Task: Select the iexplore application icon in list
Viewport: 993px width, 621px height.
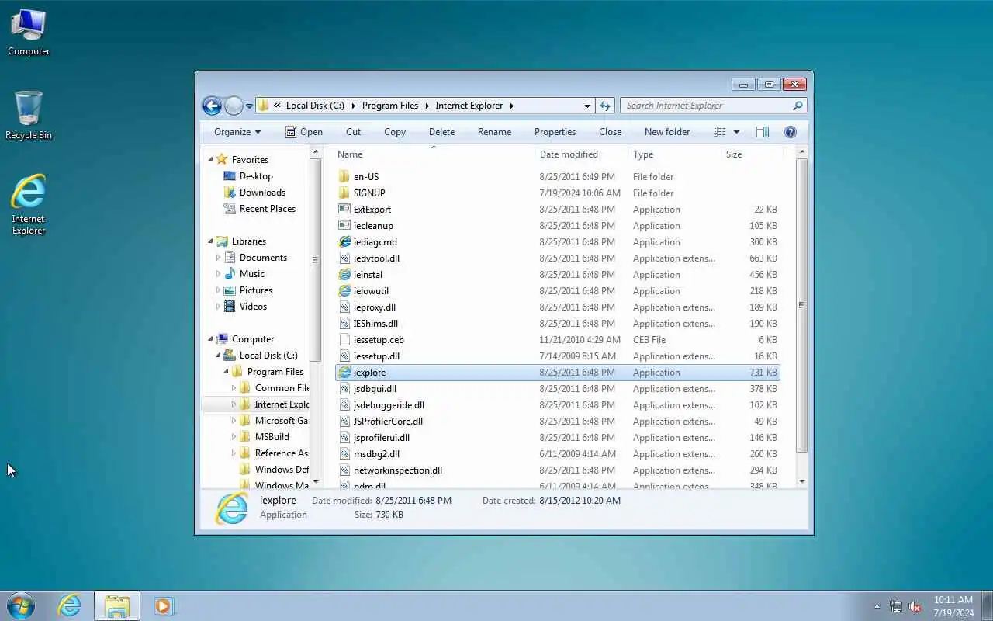Action: click(x=345, y=373)
